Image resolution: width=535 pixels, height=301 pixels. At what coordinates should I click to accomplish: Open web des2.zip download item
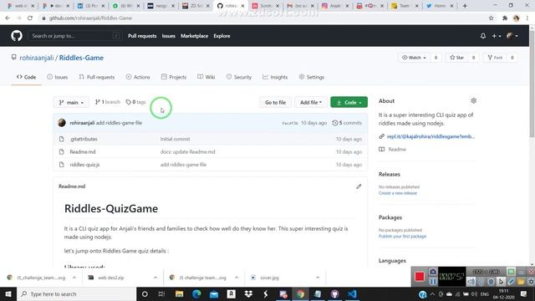click(110, 278)
